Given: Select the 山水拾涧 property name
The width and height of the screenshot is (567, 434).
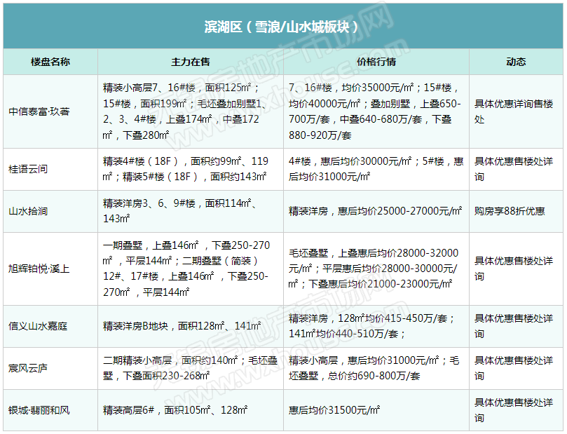Looking at the screenshot, I should (28, 211).
